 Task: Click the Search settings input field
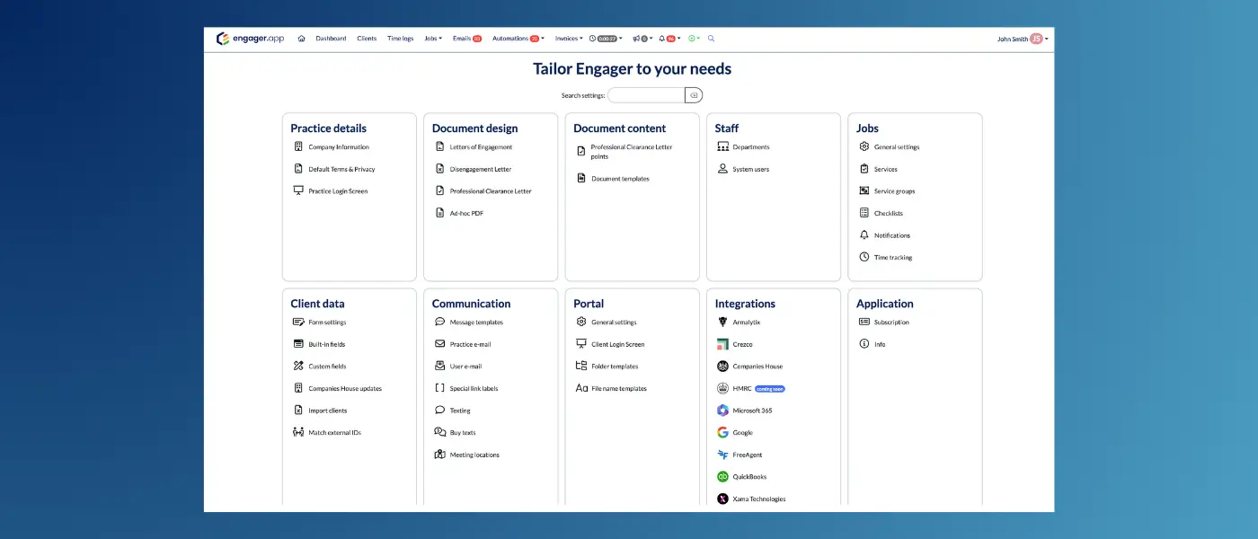646,95
